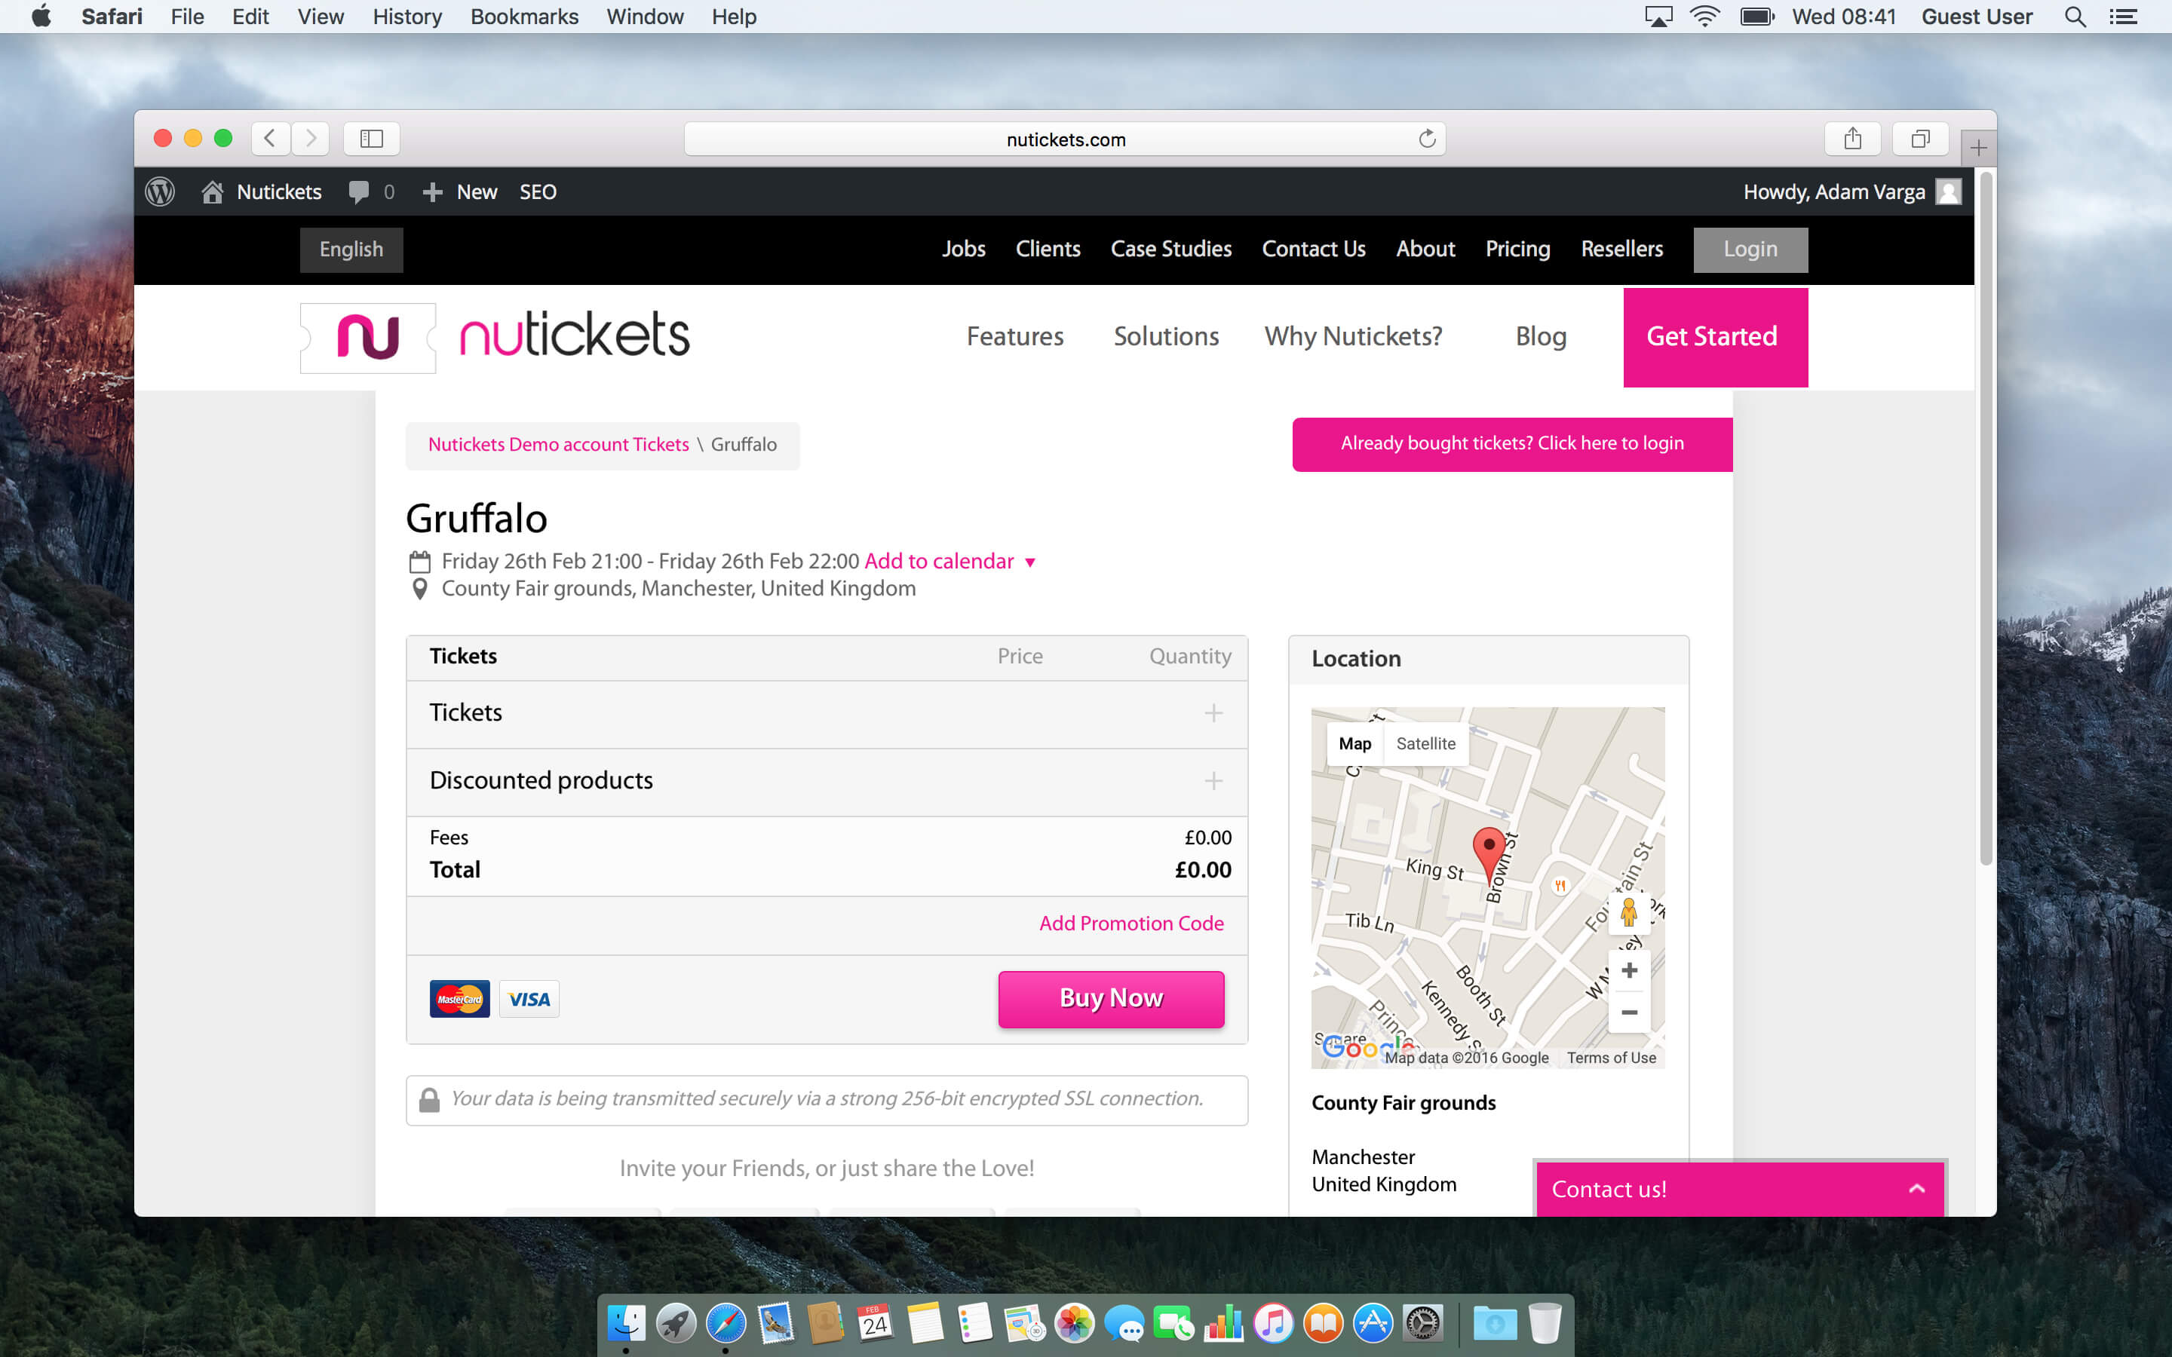
Task: Expand the Tickets section
Action: coord(1213,713)
